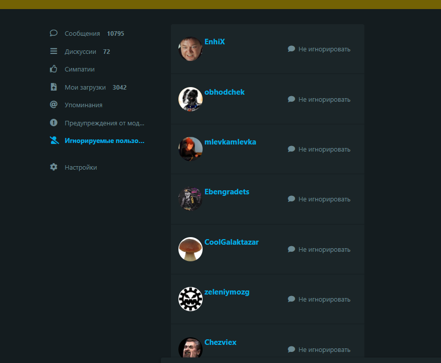Stop ignoring EnhiX

pos(324,49)
